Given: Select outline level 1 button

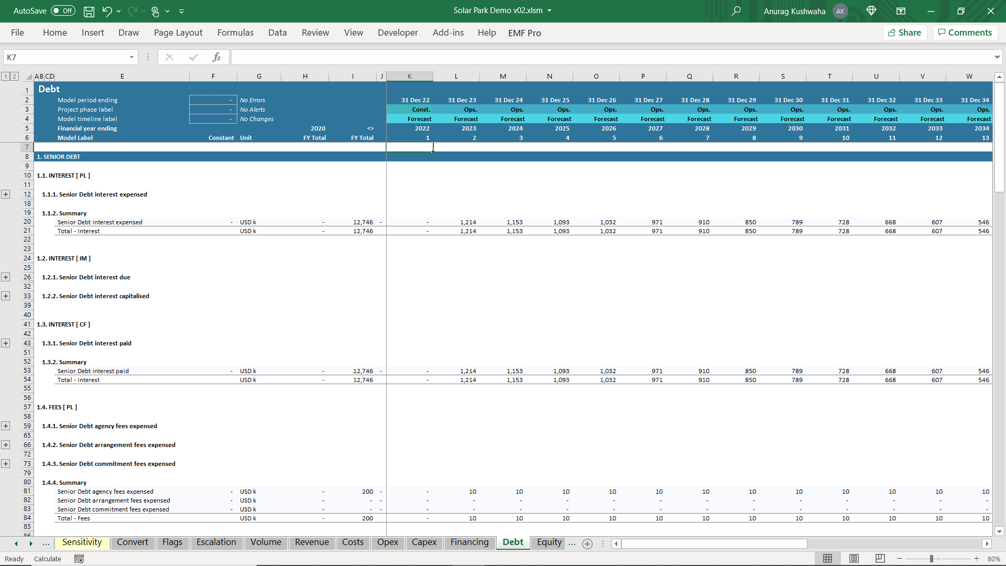Looking at the screenshot, I should (x=6, y=77).
